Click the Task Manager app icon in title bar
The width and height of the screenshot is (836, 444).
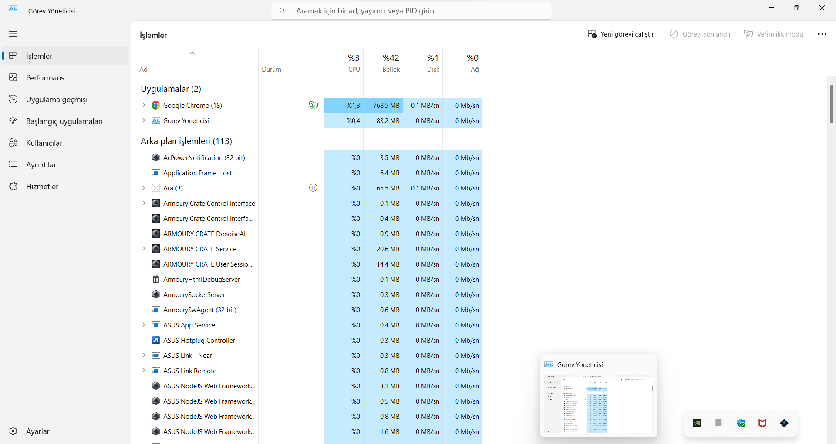tap(13, 9)
